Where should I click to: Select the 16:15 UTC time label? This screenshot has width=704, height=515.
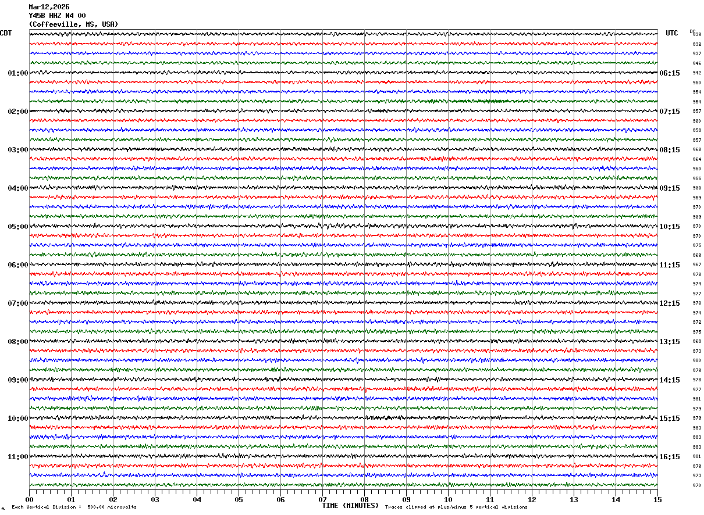[670, 457]
